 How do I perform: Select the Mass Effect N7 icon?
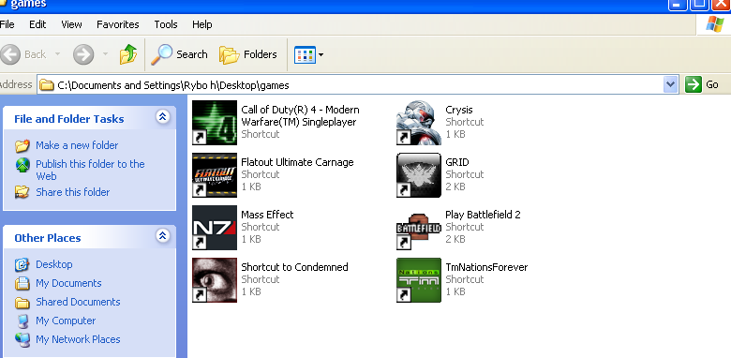click(215, 228)
